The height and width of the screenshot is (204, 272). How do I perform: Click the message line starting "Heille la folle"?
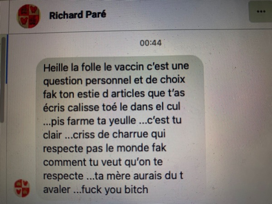tap(116, 67)
